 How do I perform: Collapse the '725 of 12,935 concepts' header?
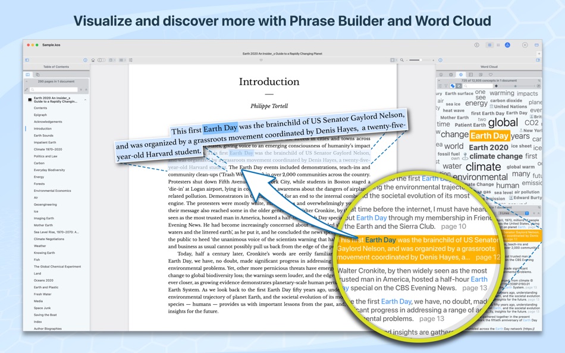(439, 81)
